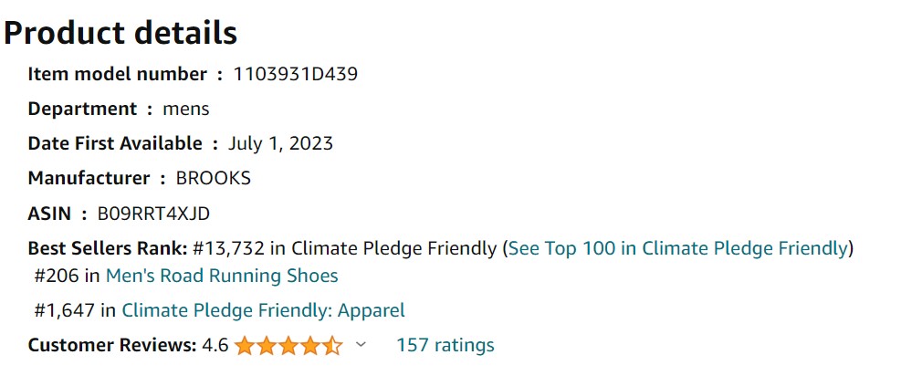Click the ASIN value B09RRT4XJD
The width and height of the screenshot is (901, 376).
pyautogui.click(x=153, y=214)
